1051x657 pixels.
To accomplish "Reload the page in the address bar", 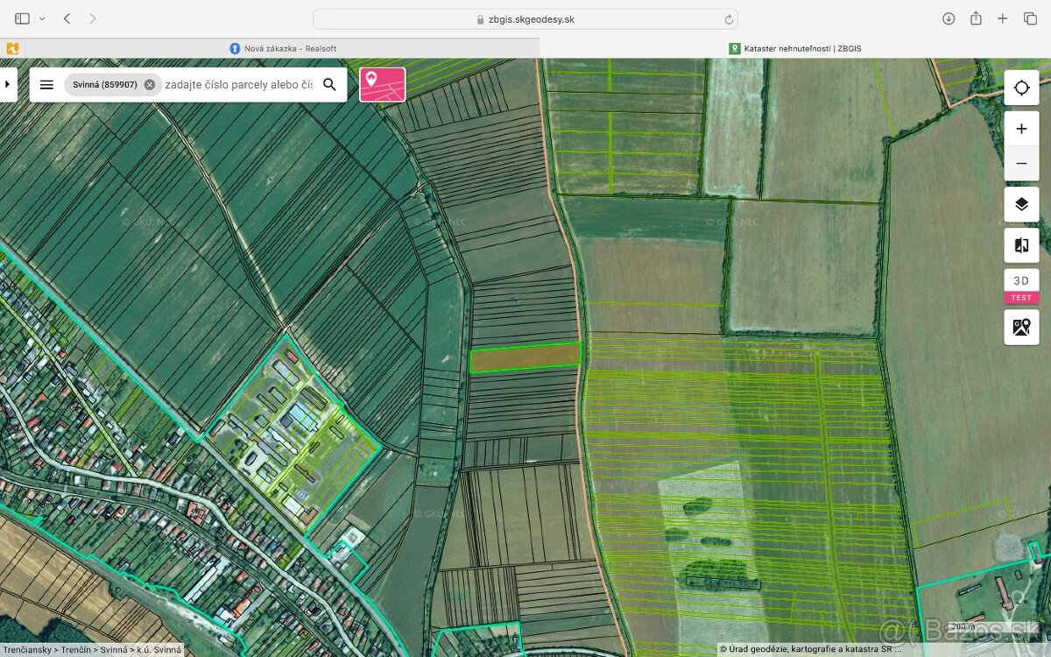I will coord(728,19).
